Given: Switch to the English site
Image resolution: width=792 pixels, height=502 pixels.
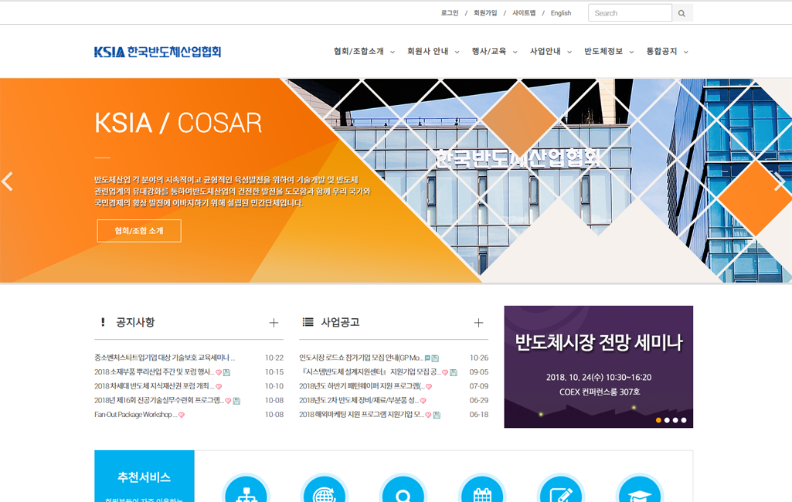Looking at the screenshot, I should [561, 13].
